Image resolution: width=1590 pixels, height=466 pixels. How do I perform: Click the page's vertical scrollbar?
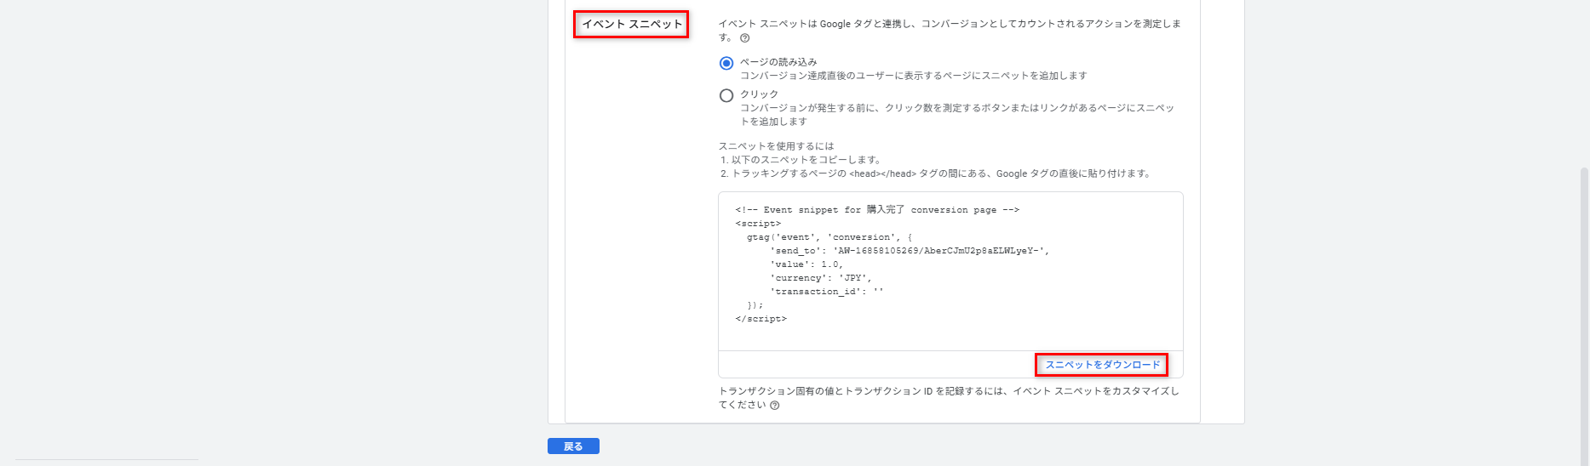click(1584, 315)
